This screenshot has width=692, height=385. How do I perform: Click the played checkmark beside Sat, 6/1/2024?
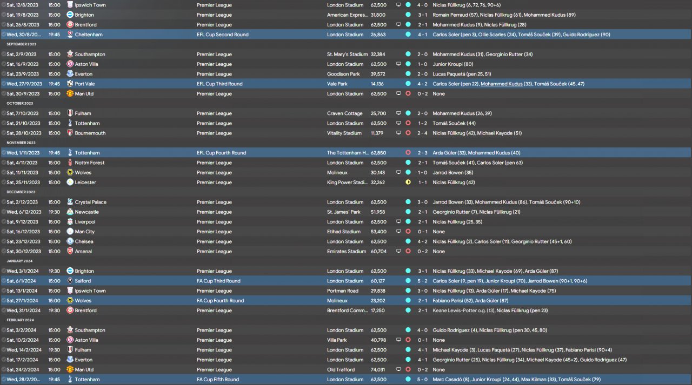pyautogui.click(x=4, y=281)
